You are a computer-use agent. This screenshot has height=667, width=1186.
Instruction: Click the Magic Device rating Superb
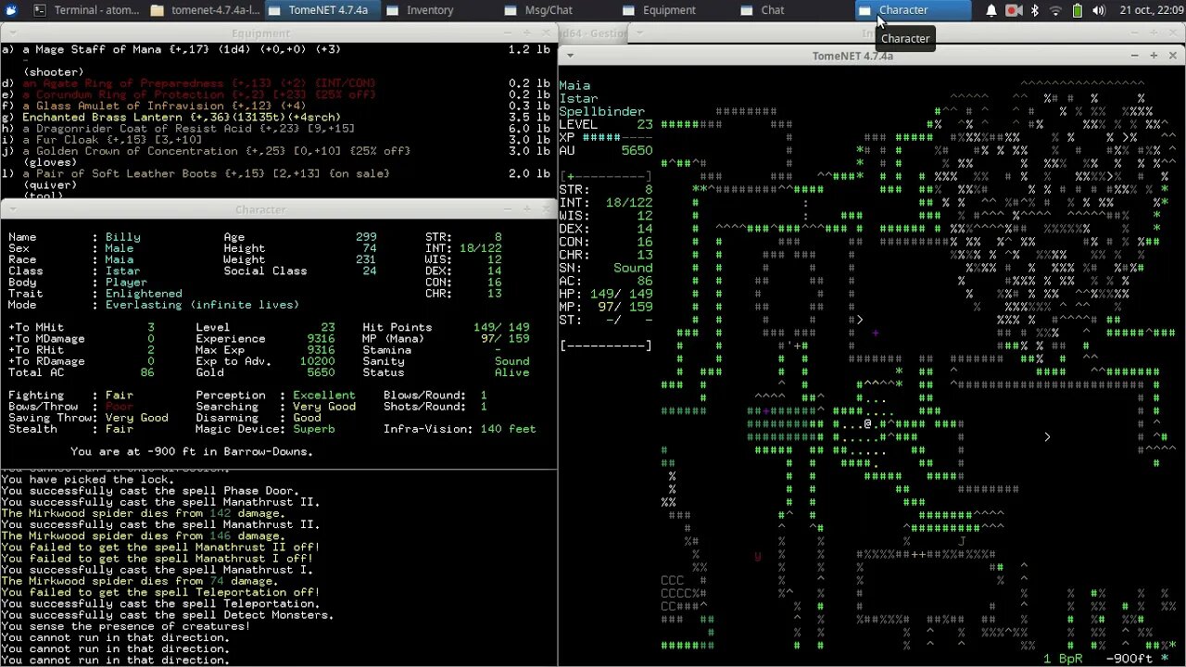click(x=314, y=429)
